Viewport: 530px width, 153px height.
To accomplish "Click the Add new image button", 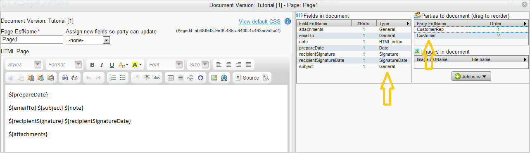I will click(x=471, y=76).
